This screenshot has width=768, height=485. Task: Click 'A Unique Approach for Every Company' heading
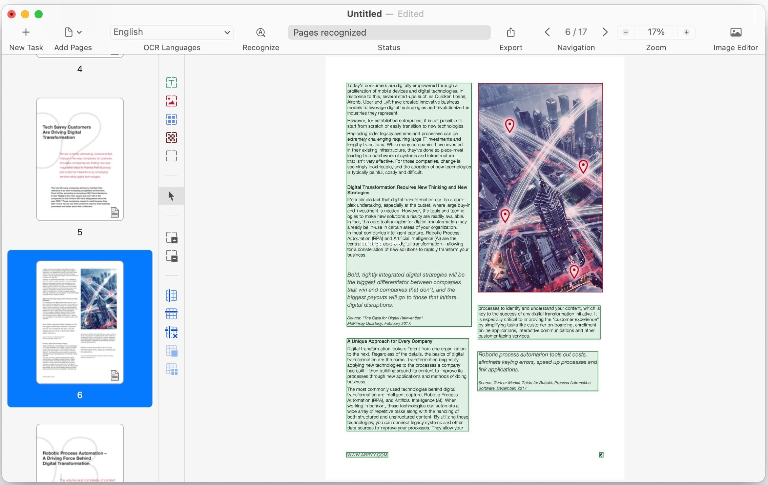[390, 341]
